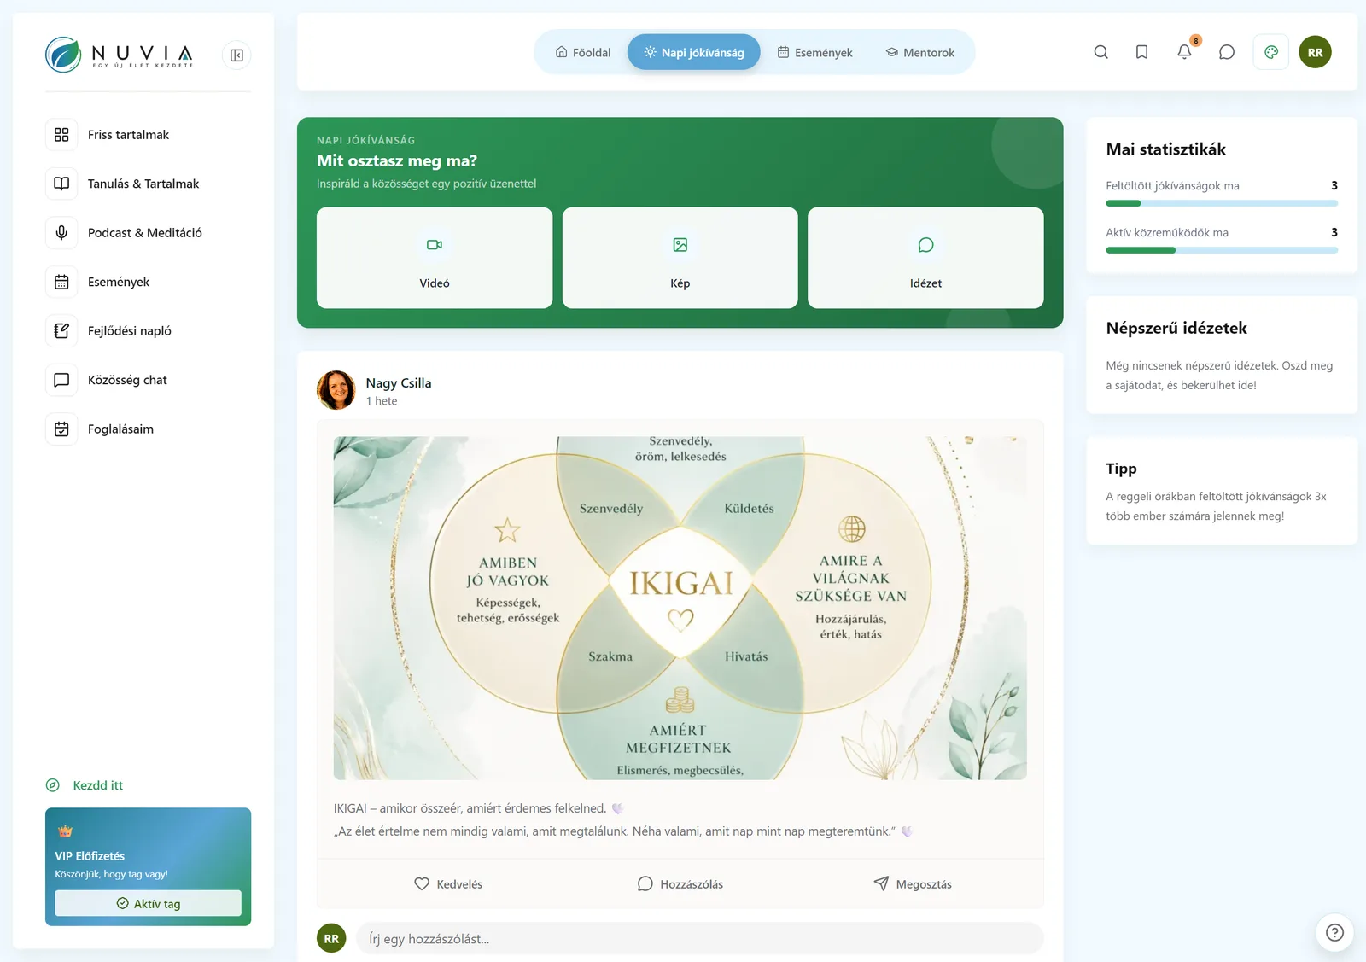Share an Idézet wish
Viewport: 1366px width, 962px height.
coord(925,258)
